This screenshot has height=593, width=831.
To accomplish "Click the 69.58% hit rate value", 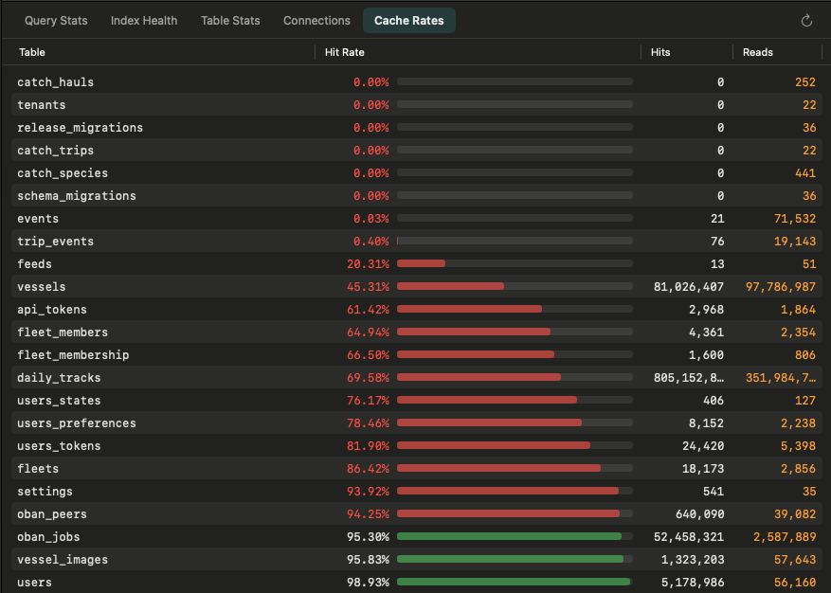I will coord(368,378).
